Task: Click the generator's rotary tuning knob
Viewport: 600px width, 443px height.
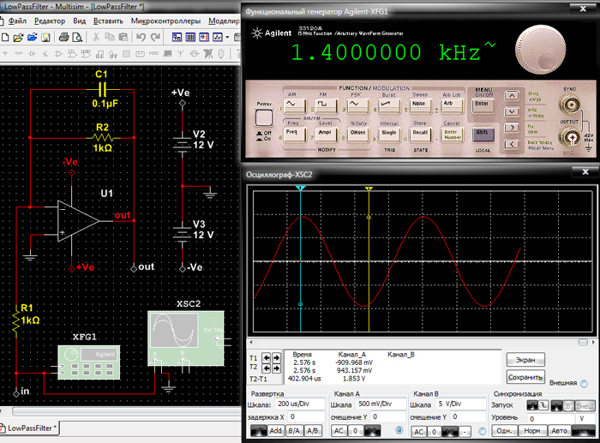Action: 540,50
